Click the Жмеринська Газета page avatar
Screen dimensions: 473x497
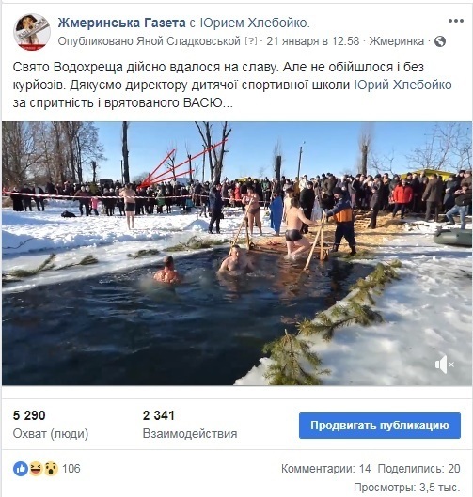pos(32,32)
